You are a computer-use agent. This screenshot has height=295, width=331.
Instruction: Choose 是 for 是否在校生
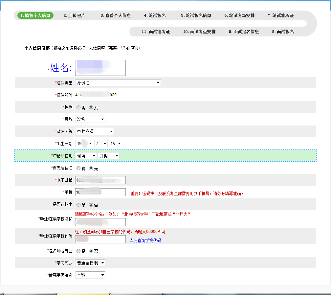coord(78,205)
